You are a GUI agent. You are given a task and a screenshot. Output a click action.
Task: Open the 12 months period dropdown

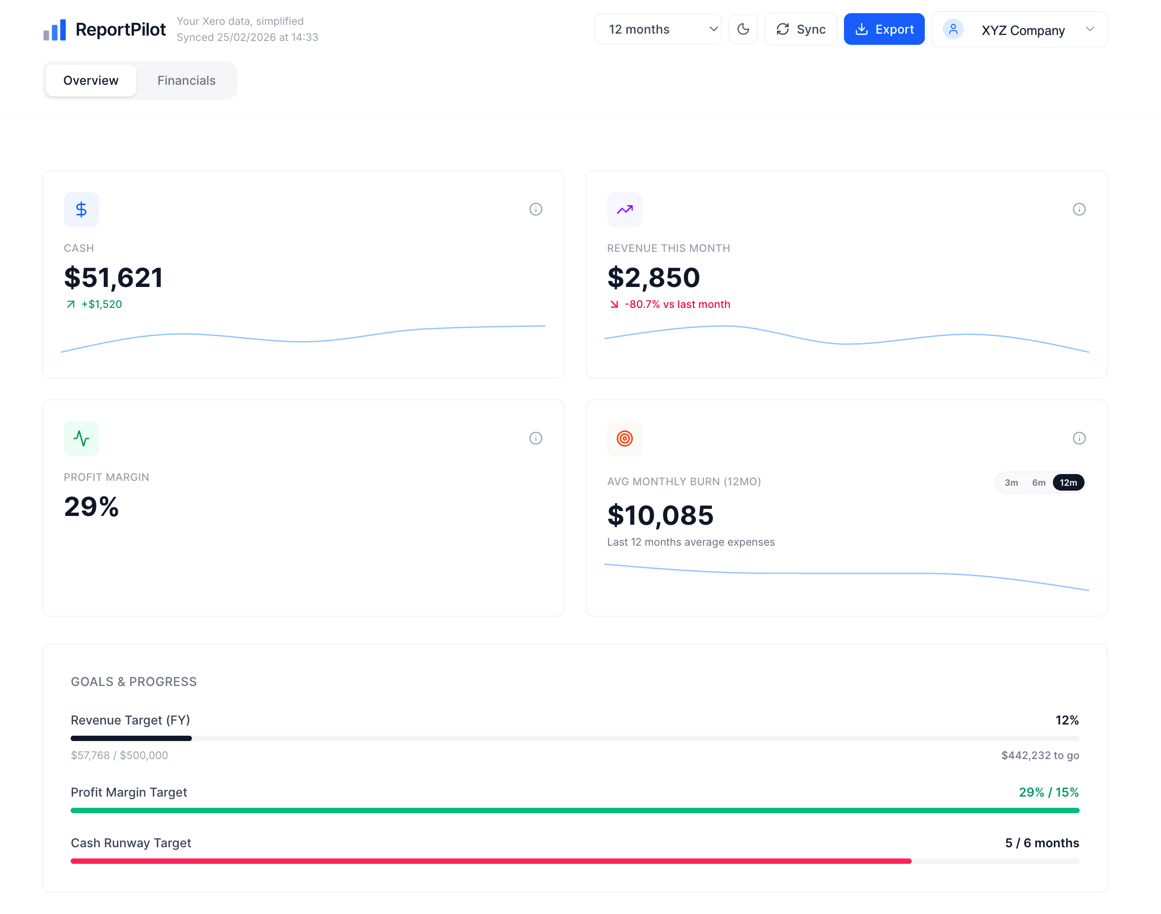point(658,29)
